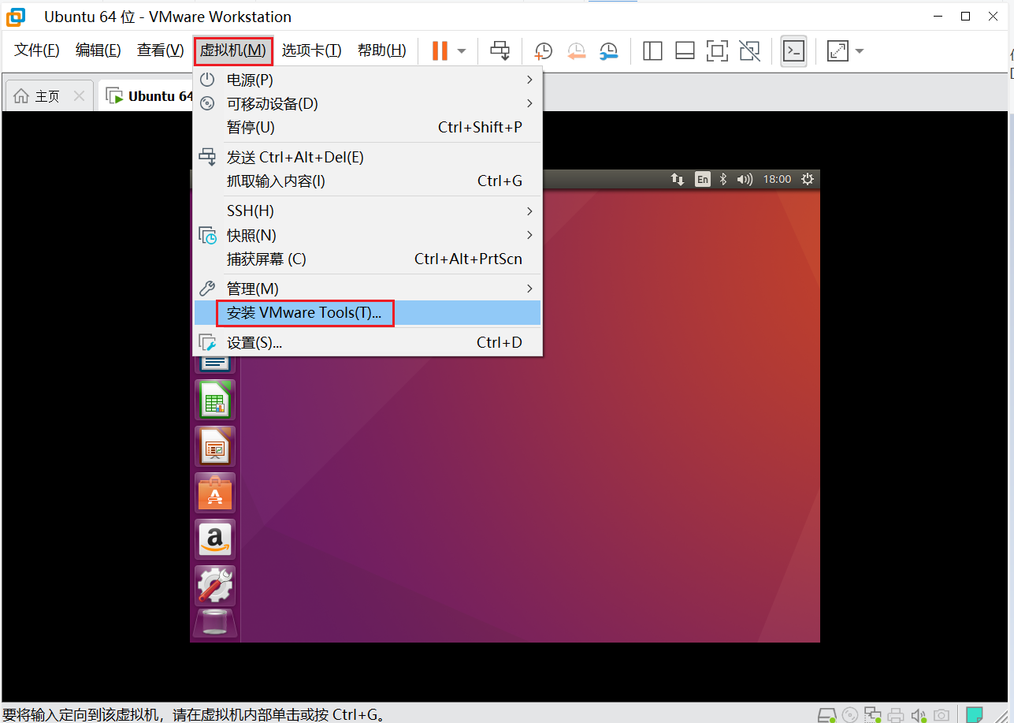Click the network arrows indicator in Ubuntu panel
1014x723 pixels.
[x=678, y=179]
